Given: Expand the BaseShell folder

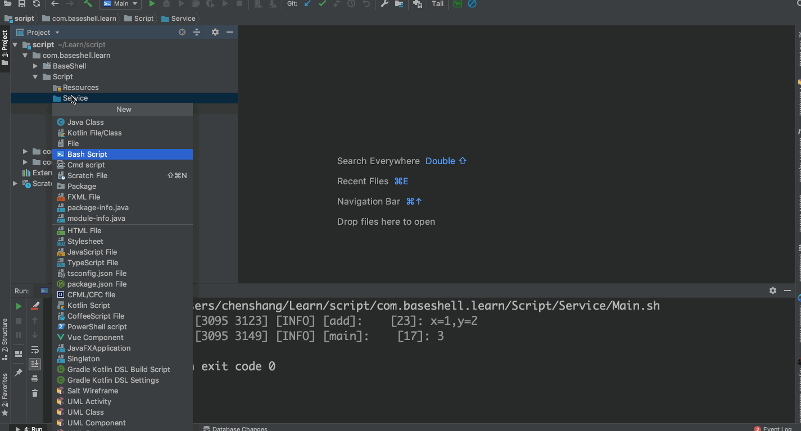Looking at the screenshot, I should coord(35,66).
